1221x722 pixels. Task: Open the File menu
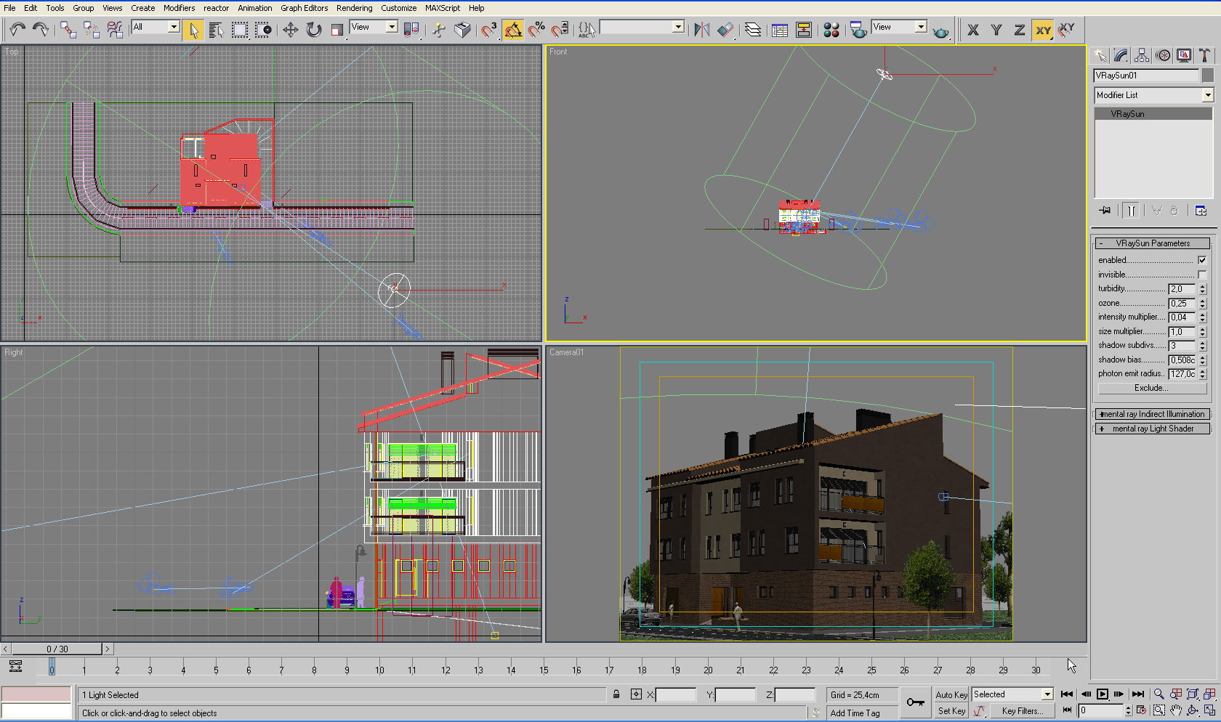tap(9, 8)
